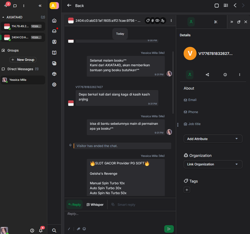Go Back using the arrow button

point(69,6)
